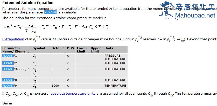This screenshot has height=106, width=217.
Task: Click highlighted PLXANT in the intro paragraph
Action: coord(50,12)
